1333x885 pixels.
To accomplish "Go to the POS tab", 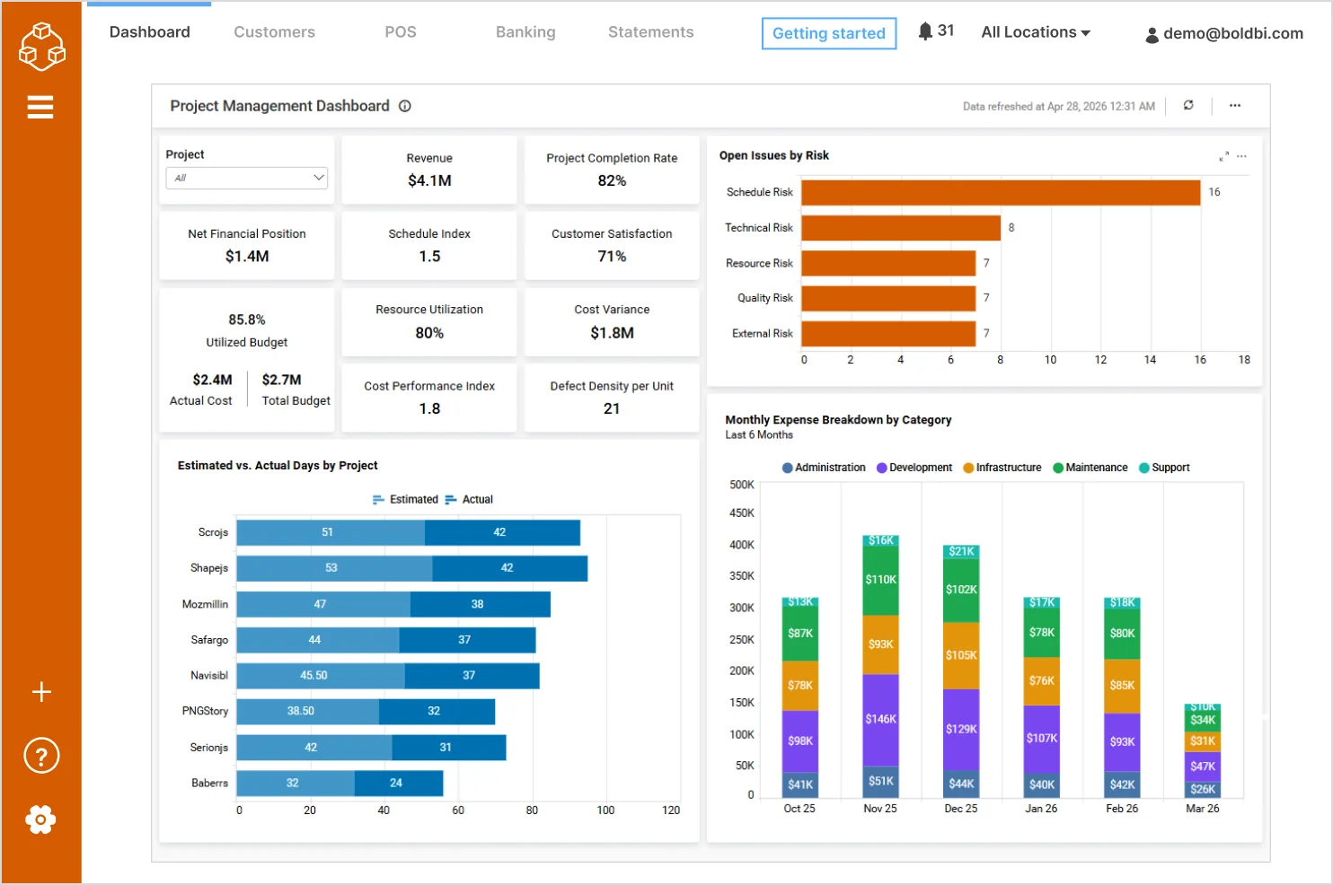I will pos(401,32).
